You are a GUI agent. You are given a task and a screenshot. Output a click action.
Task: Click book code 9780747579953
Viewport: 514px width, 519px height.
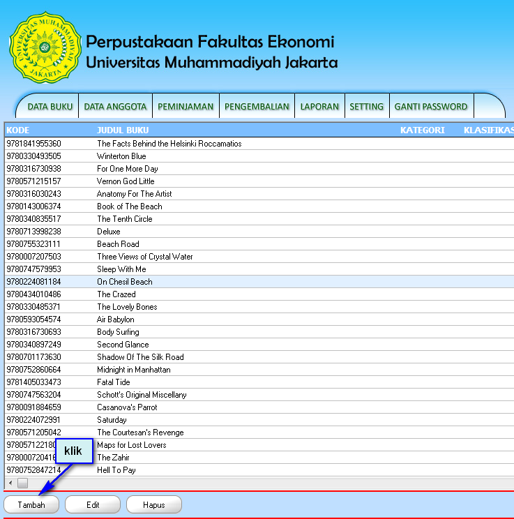[x=33, y=269]
